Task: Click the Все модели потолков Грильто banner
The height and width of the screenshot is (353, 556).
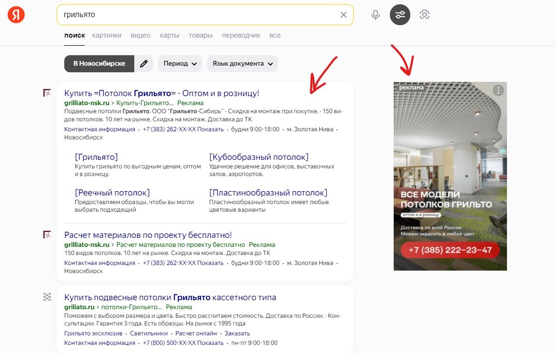Action: tap(450, 176)
